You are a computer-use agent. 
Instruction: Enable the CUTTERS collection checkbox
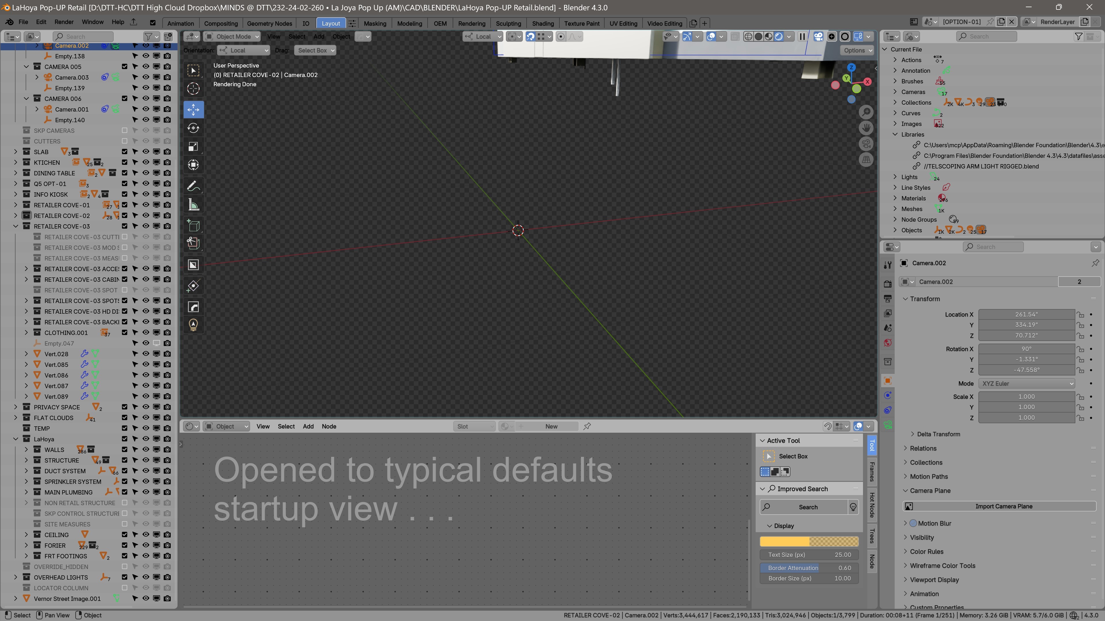124,141
